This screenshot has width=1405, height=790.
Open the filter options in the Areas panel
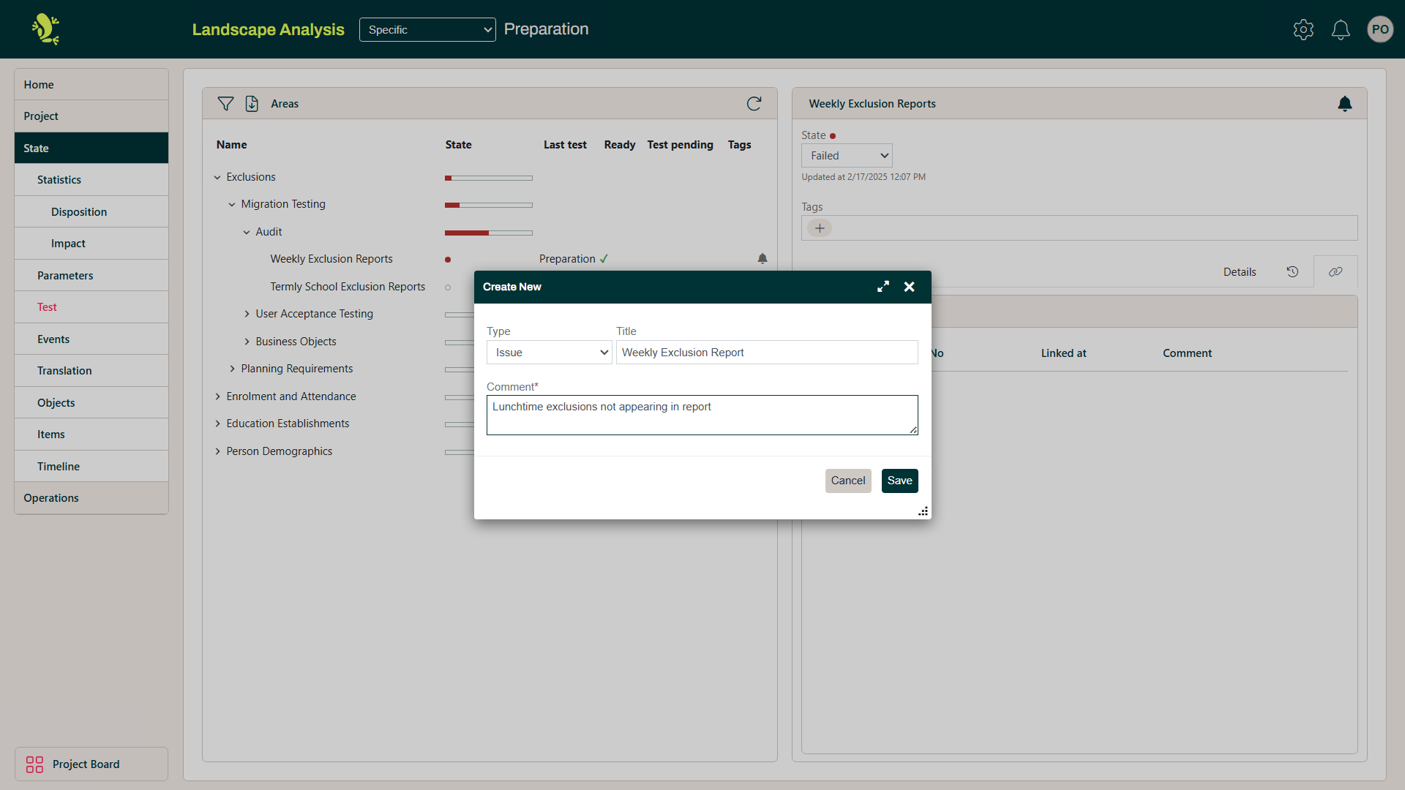(x=226, y=103)
